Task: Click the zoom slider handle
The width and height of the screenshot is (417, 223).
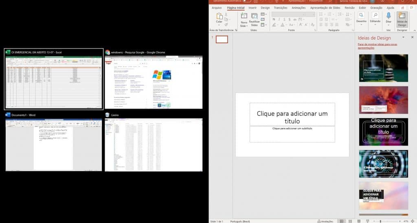Action: (380, 221)
